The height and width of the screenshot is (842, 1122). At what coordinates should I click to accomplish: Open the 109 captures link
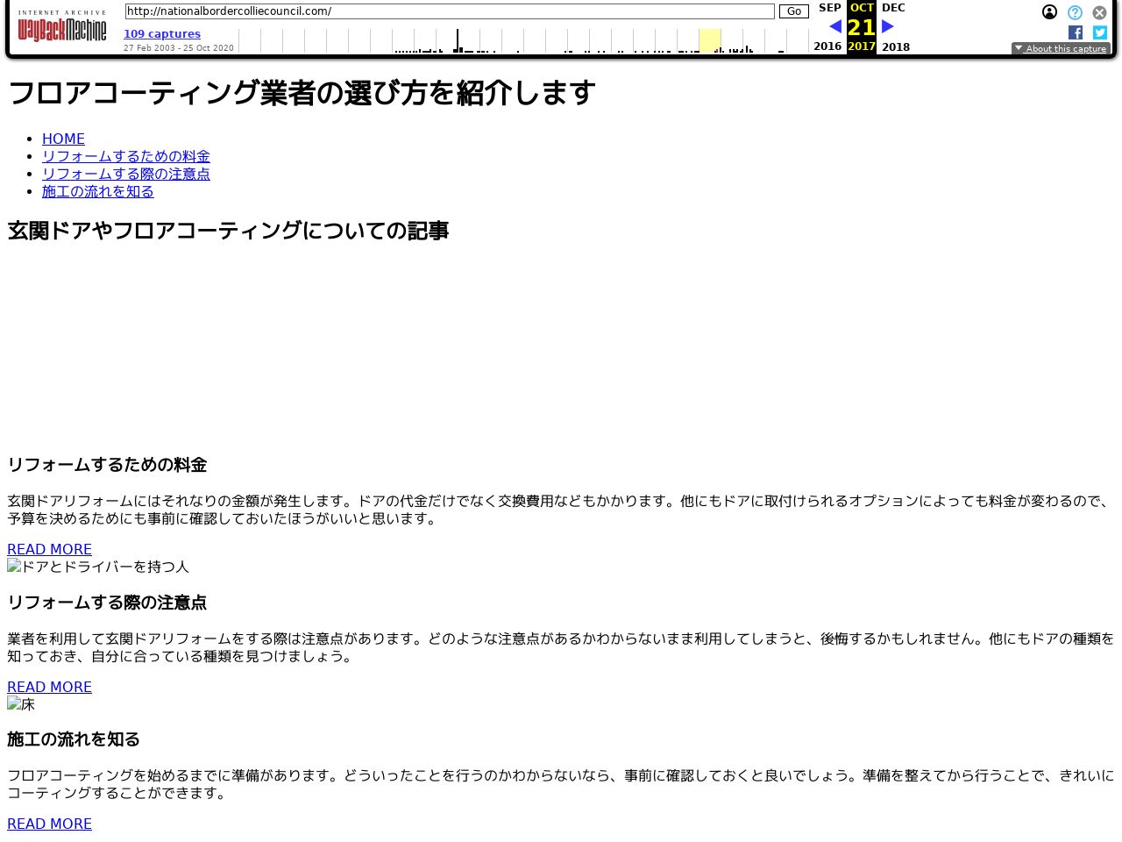coord(162,34)
